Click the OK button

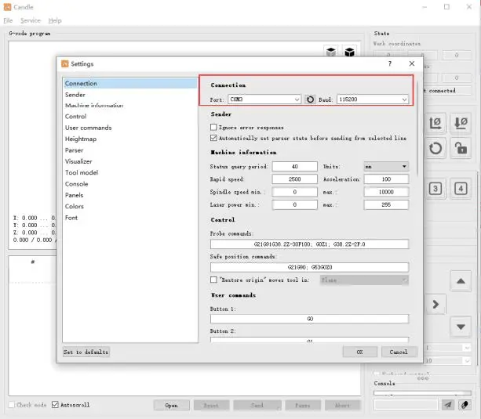pos(359,352)
